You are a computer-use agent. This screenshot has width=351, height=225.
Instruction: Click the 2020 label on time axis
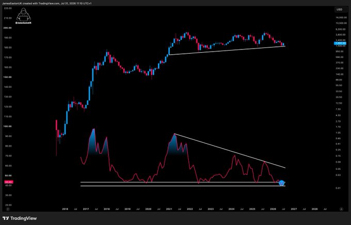[148, 209]
